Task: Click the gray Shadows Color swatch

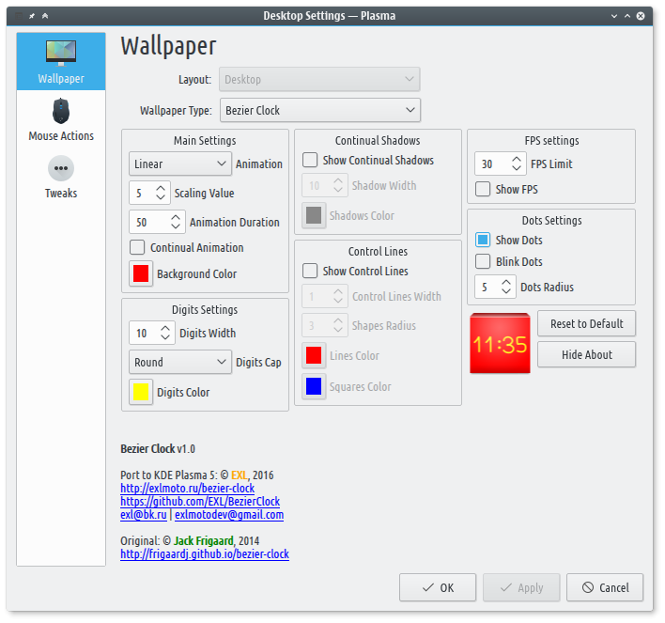Action: pyautogui.click(x=314, y=215)
